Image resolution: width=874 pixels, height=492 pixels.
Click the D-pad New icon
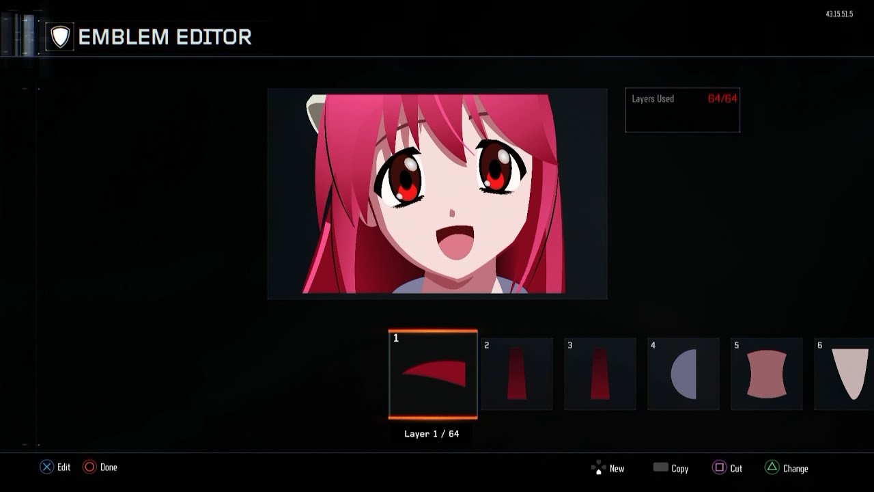[x=598, y=468]
